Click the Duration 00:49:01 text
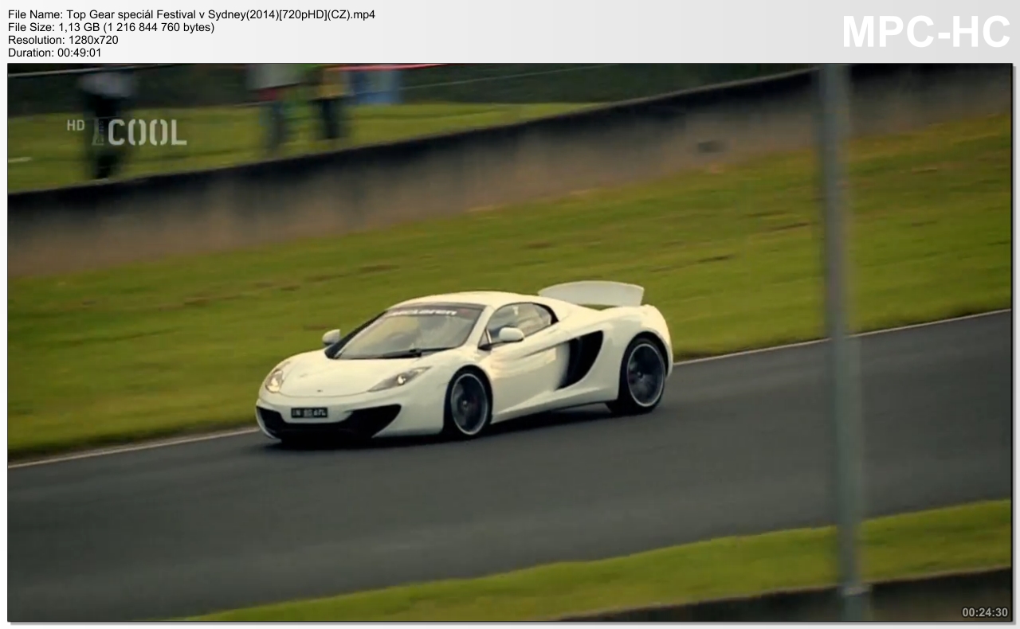 pyautogui.click(x=54, y=53)
